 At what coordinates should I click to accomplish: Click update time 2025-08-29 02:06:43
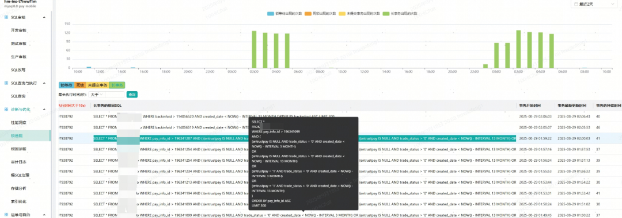click(x=574, y=116)
